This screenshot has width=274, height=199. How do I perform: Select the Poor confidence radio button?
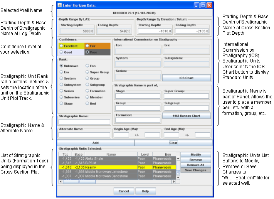pos(87,52)
